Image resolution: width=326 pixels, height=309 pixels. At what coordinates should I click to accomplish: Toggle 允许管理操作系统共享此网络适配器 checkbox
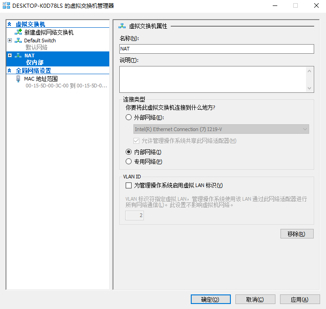click(136, 141)
